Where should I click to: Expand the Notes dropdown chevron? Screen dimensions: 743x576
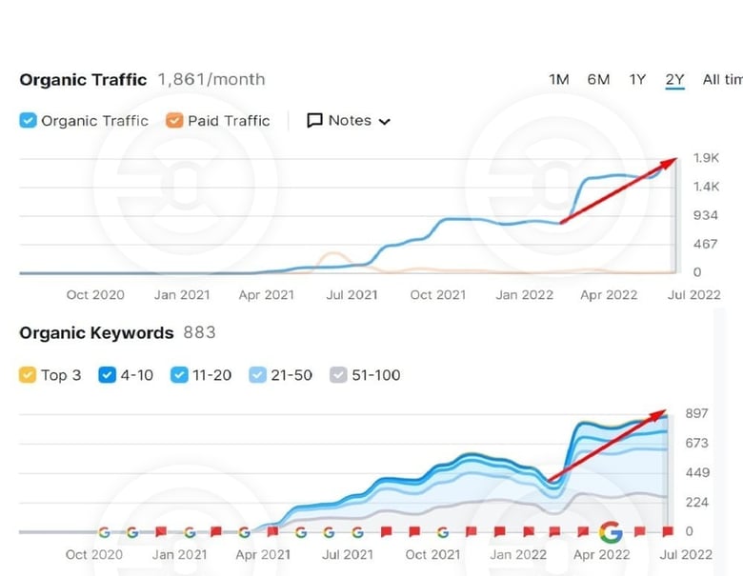click(385, 122)
